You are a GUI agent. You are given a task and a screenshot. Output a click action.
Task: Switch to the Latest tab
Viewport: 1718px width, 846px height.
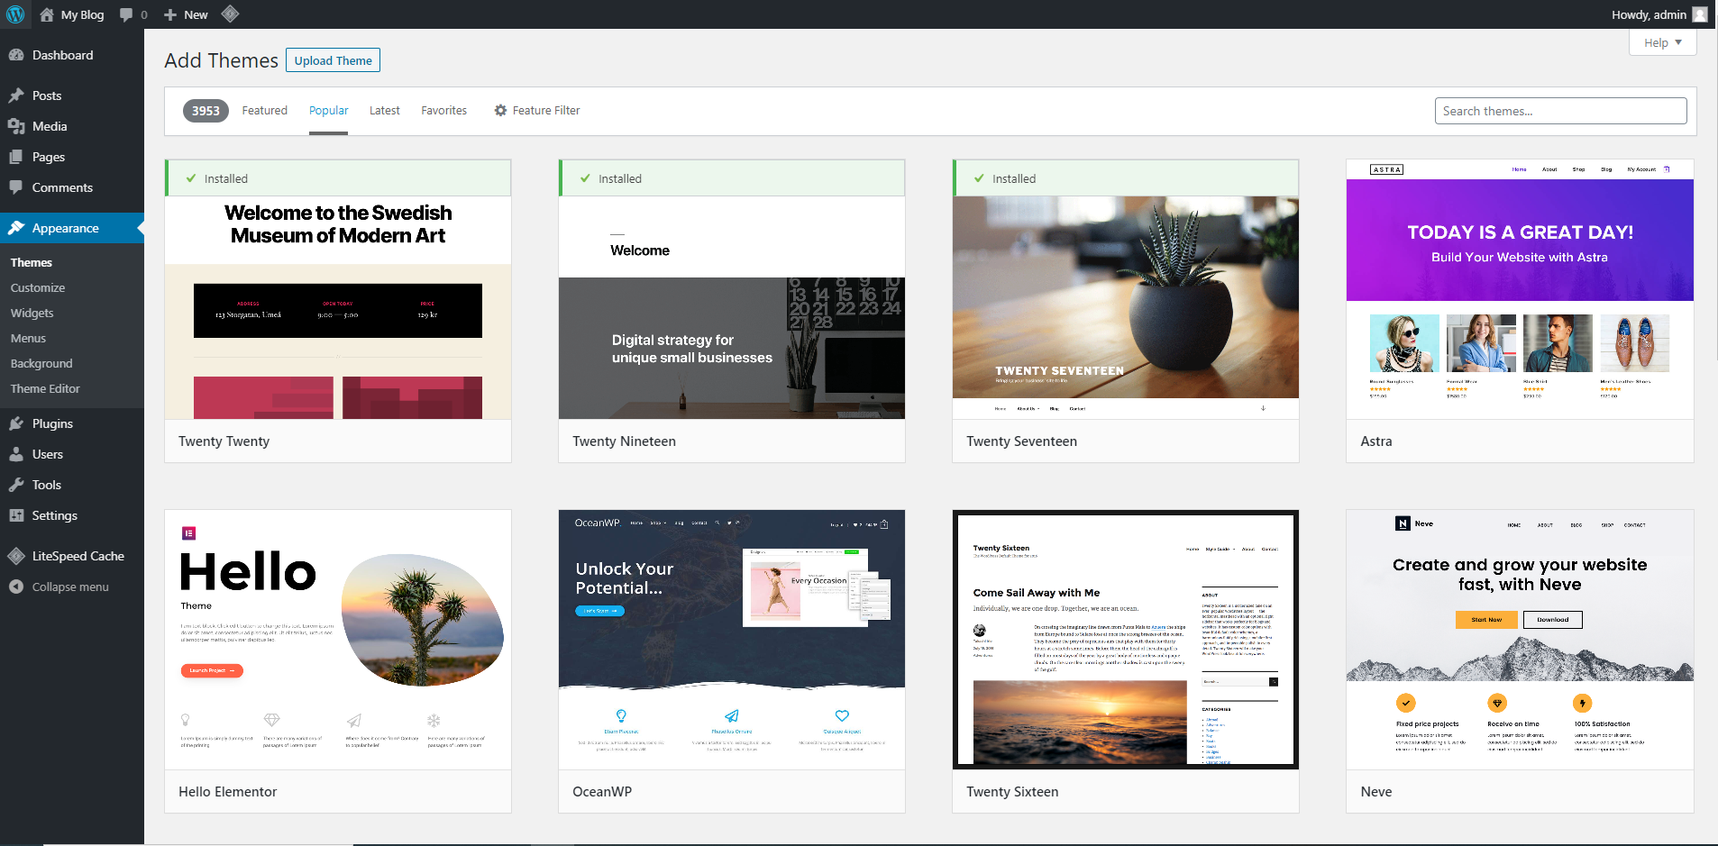[x=384, y=111]
